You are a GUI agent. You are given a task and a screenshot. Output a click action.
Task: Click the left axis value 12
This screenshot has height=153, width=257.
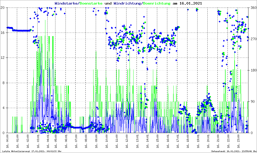click(3, 58)
